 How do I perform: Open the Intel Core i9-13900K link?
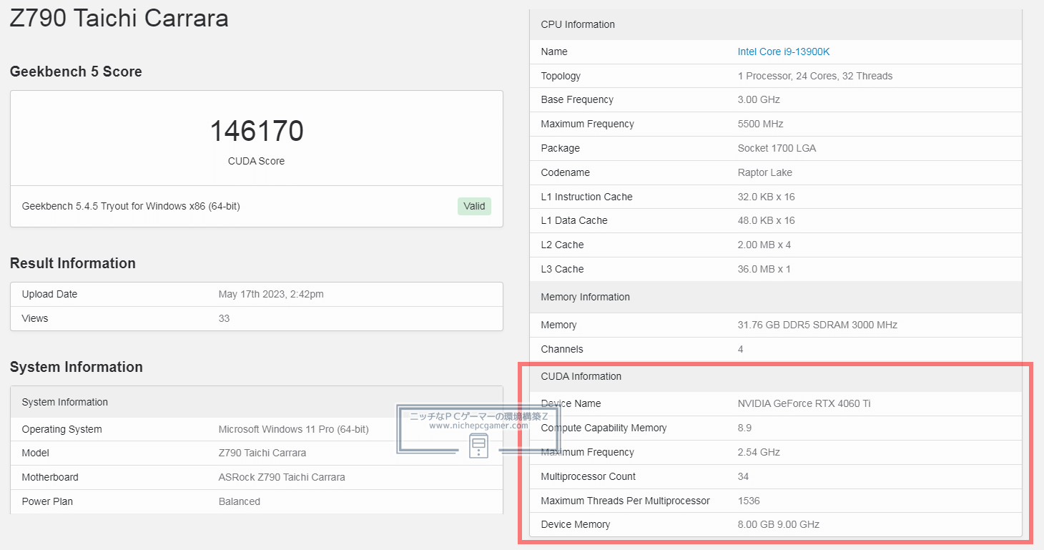(x=783, y=51)
